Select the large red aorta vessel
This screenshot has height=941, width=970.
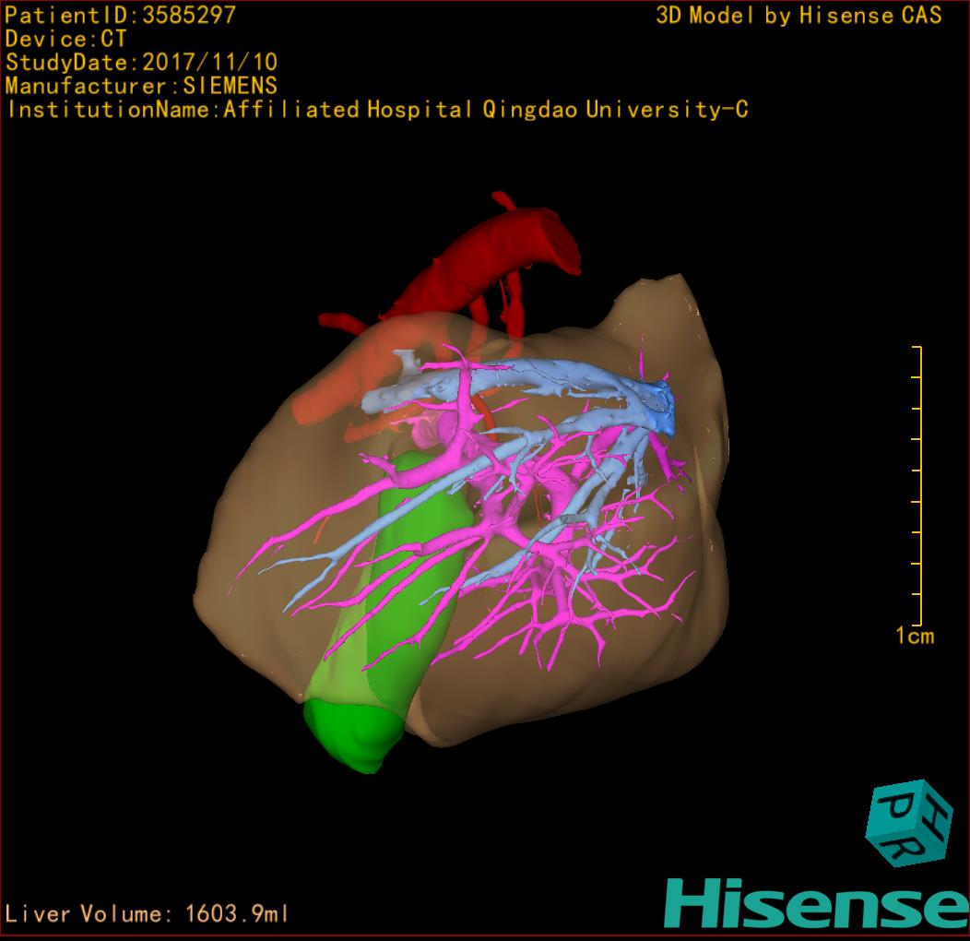[x=498, y=249]
